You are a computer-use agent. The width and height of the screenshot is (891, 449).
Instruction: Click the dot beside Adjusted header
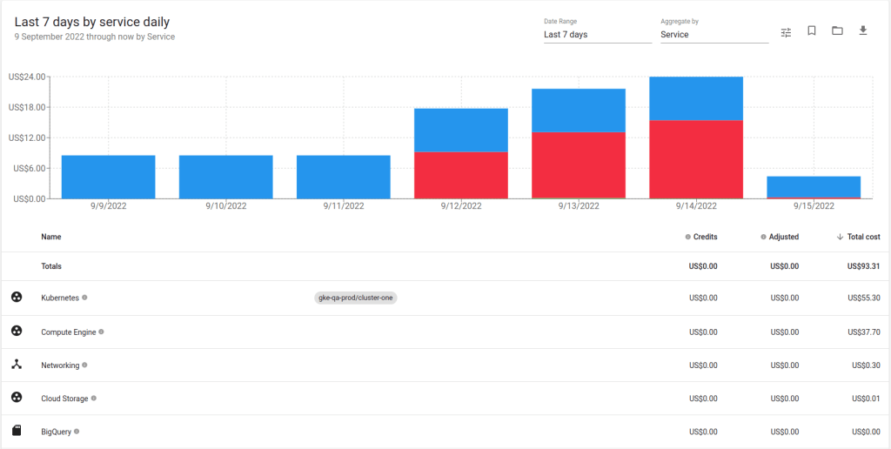point(763,237)
